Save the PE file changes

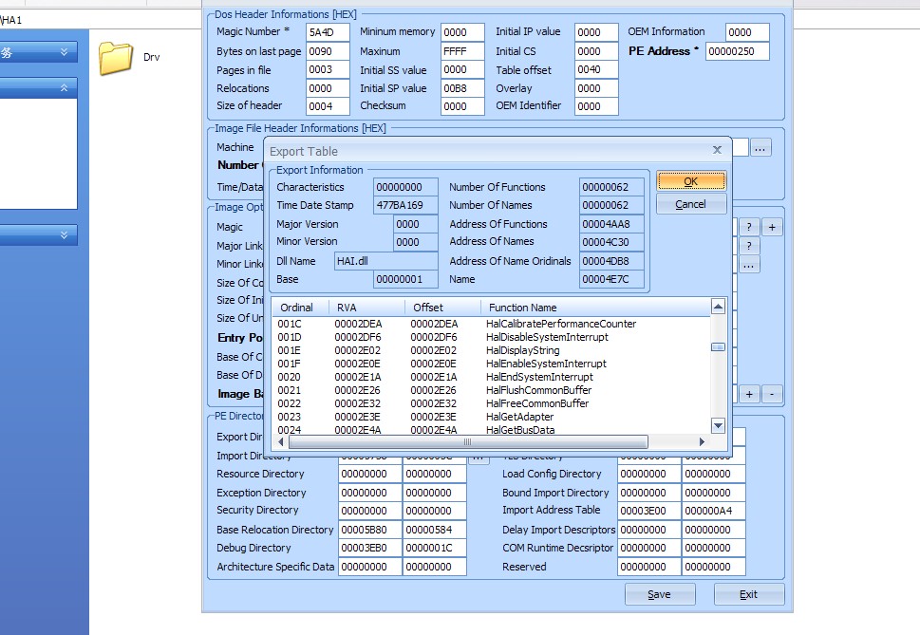tap(659, 594)
